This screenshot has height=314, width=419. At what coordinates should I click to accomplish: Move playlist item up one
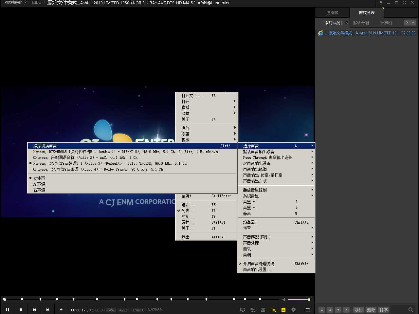(x=330, y=310)
